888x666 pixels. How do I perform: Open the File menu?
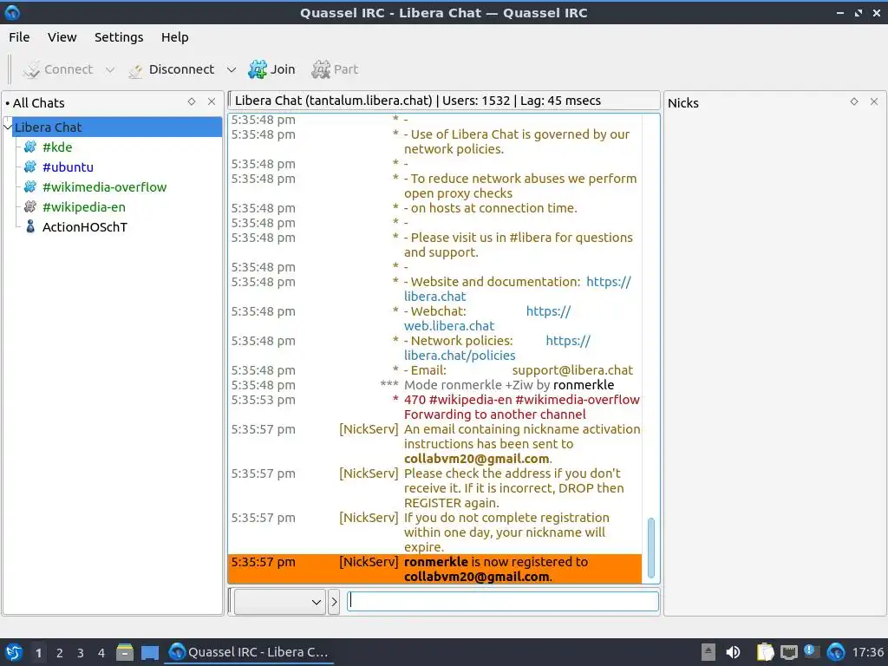(19, 37)
